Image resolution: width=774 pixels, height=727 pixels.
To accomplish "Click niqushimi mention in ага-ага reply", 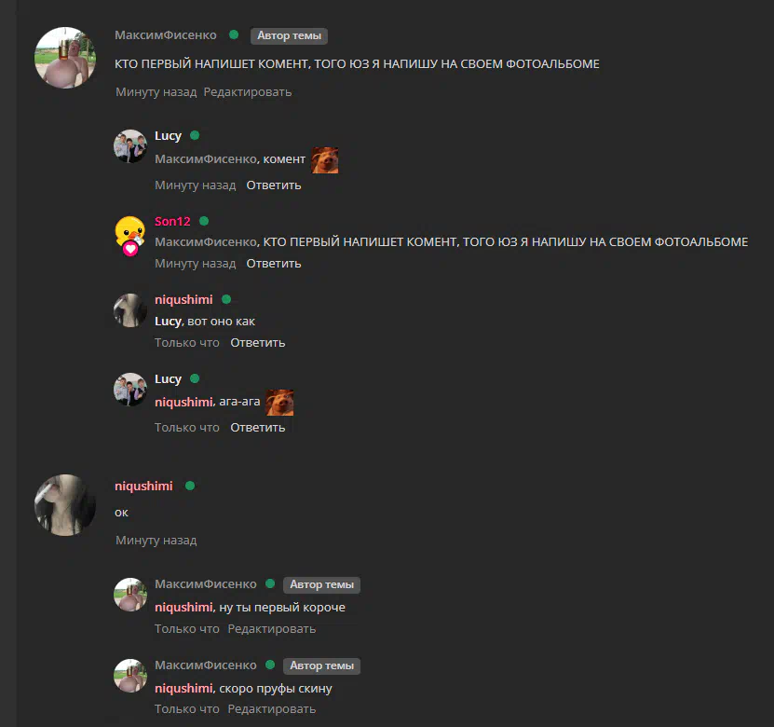I will pyautogui.click(x=183, y=402).
